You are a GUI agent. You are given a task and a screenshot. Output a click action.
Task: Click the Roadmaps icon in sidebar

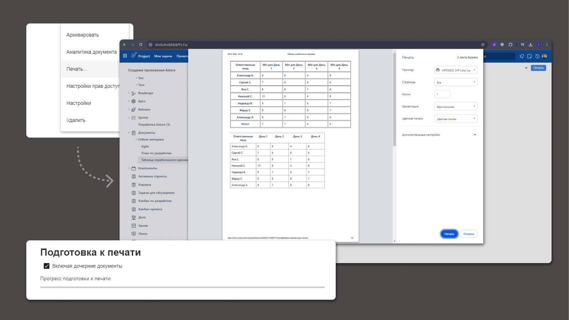pos(134,93)
